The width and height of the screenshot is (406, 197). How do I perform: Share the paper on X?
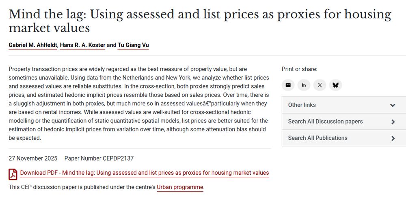(x=320, y=85)
